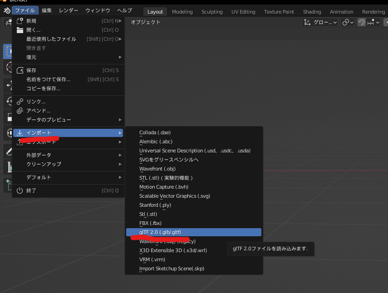This screenshot has width=388, height=293.
Task: Choose STL (.stl) (実験的機能) import
Action: click(x=194, y=178)
